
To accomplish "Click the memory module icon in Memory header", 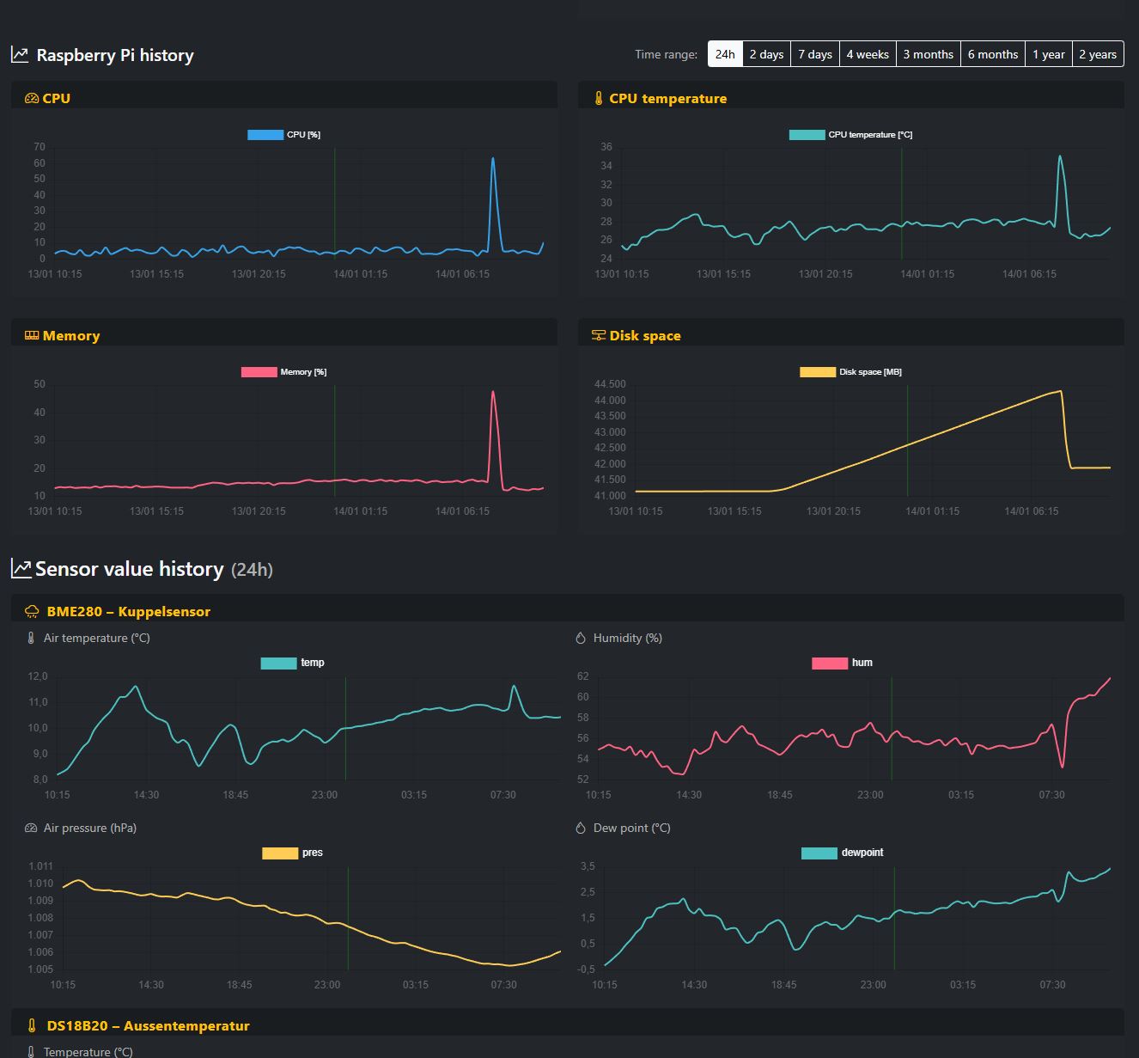I will (x=32, y=335).
